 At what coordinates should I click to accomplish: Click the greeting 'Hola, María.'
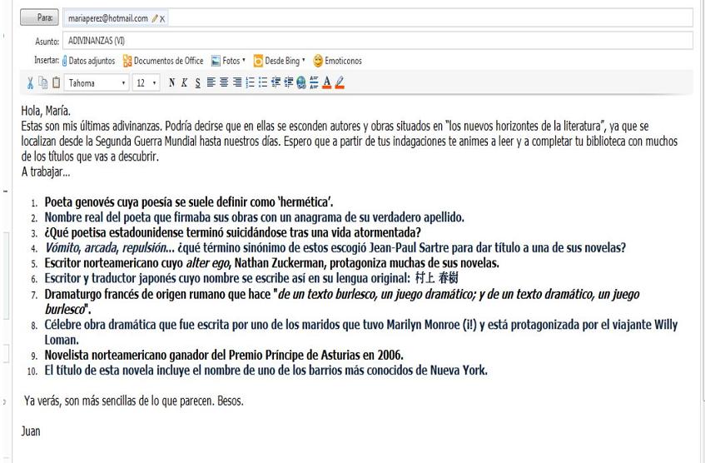[x=46, y=110]
